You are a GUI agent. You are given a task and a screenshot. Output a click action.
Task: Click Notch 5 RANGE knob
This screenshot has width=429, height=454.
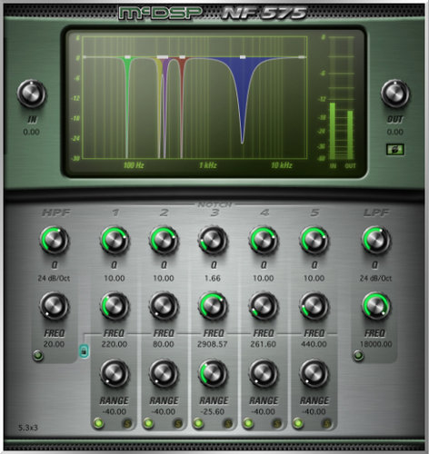click(314, 373)
